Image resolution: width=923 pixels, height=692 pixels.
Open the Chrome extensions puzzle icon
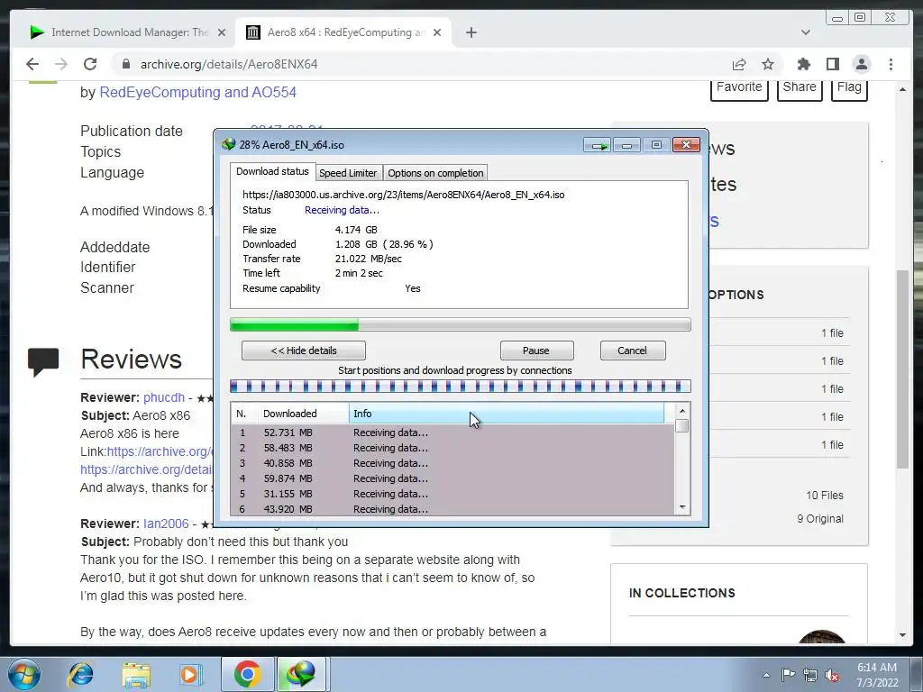pos(803,64)
